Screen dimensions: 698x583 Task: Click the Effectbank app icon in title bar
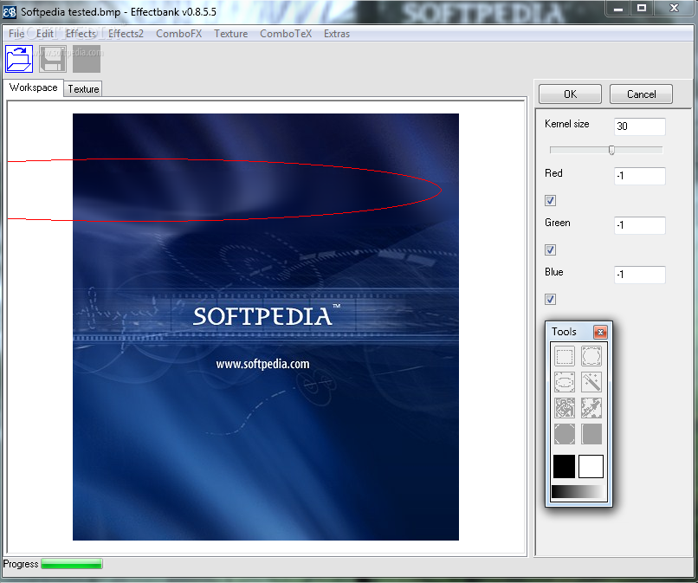10,12
